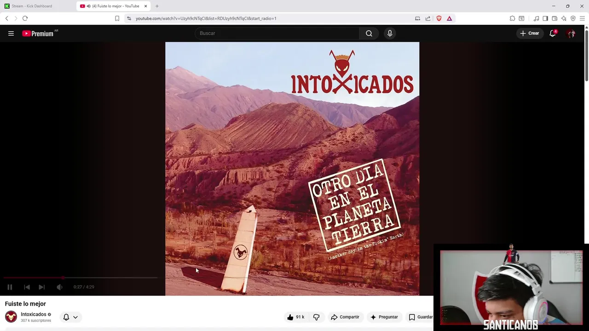Screen dimensions: 589x331
Task: Open site settings icon in address bar
Action: coord(129,18)
